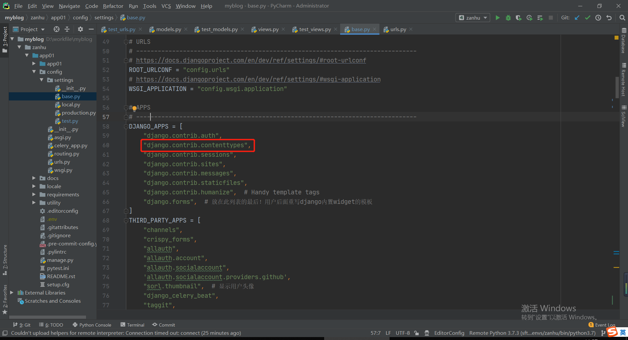This screenshot has height=340, width=628.
Task: Fold the DJANGO_APPS list on line 58
Action: click(x=126, y=127)
